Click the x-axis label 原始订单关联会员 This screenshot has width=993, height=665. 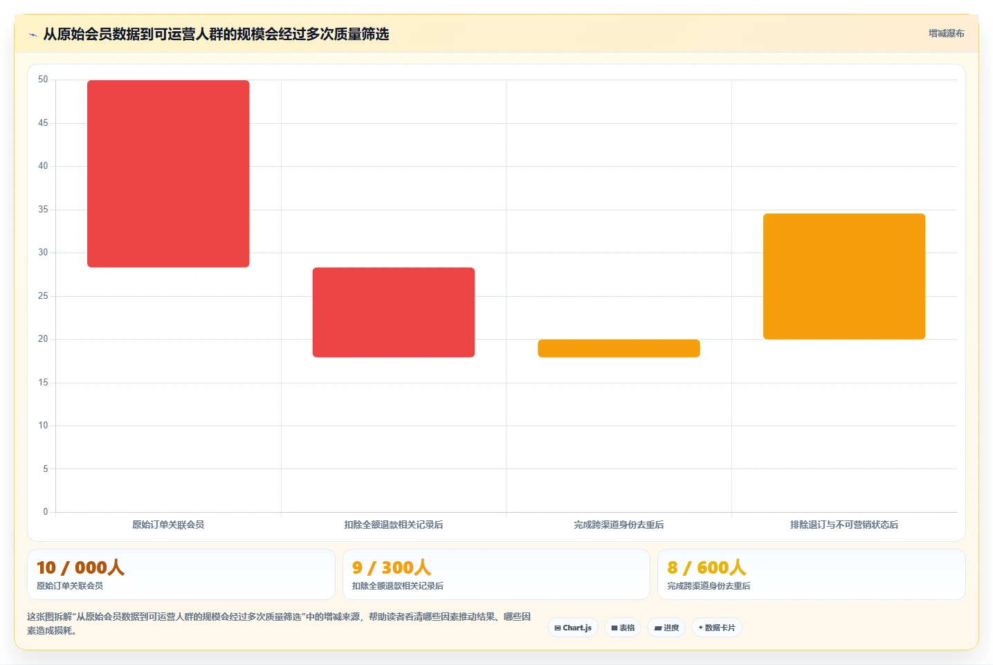(168, 525)
